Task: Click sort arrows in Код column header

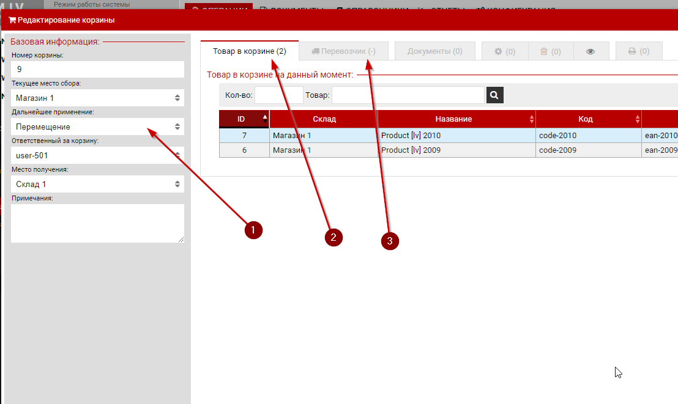Action: click(x=637, y=119)
